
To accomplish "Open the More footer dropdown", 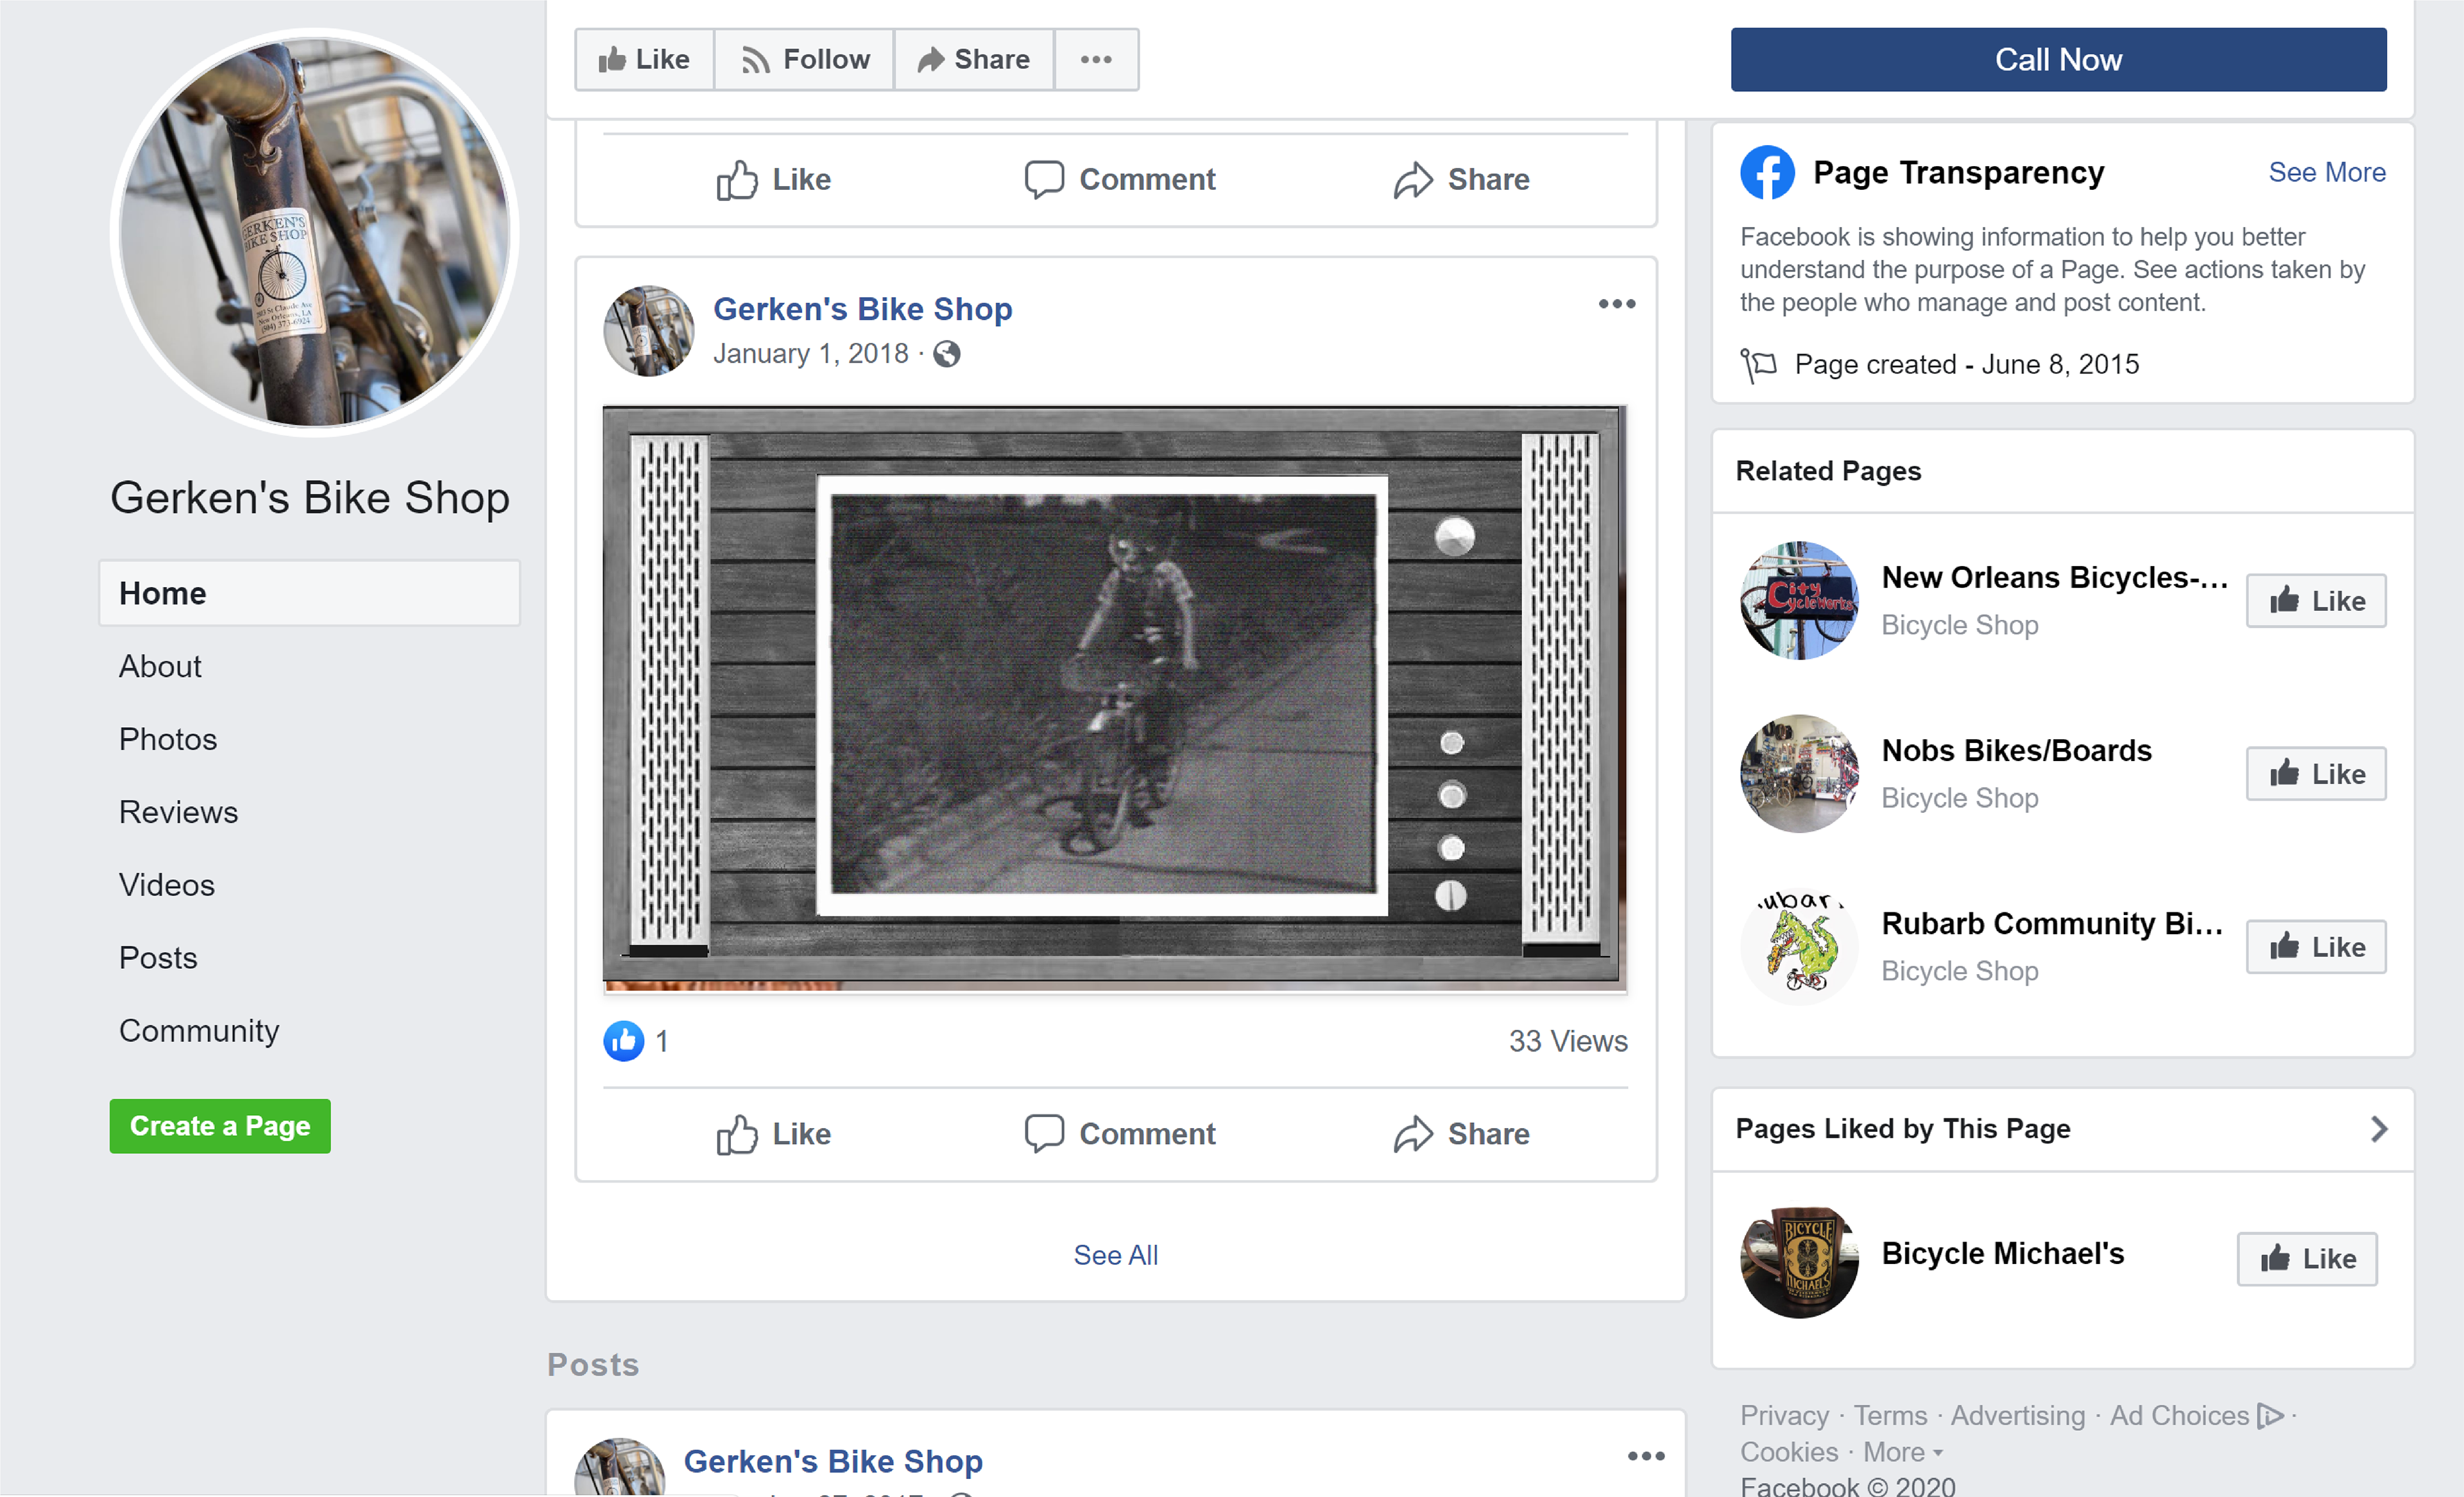I will point(1902,1452).
